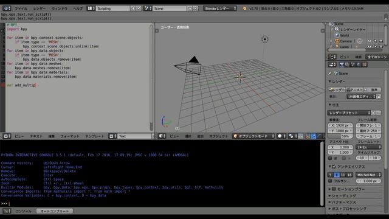Open the outliner editor type selector icon
Screen dimensions: 389x219
tap(332, 57)
